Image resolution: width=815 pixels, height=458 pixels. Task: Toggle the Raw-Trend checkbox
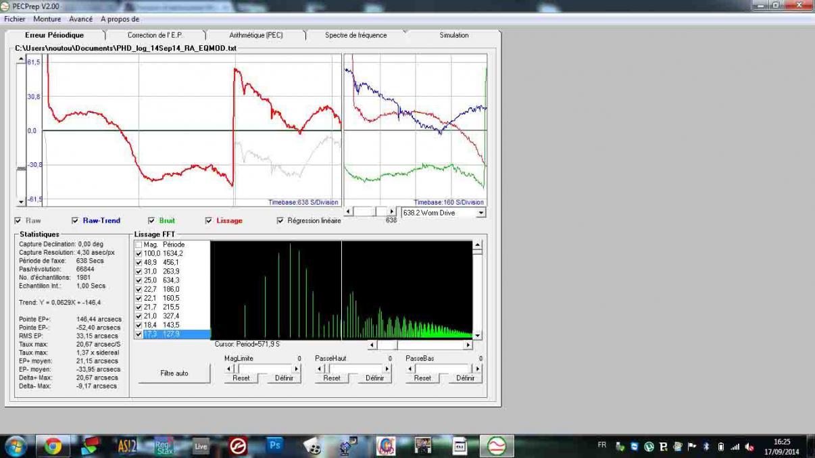point(75,221)
